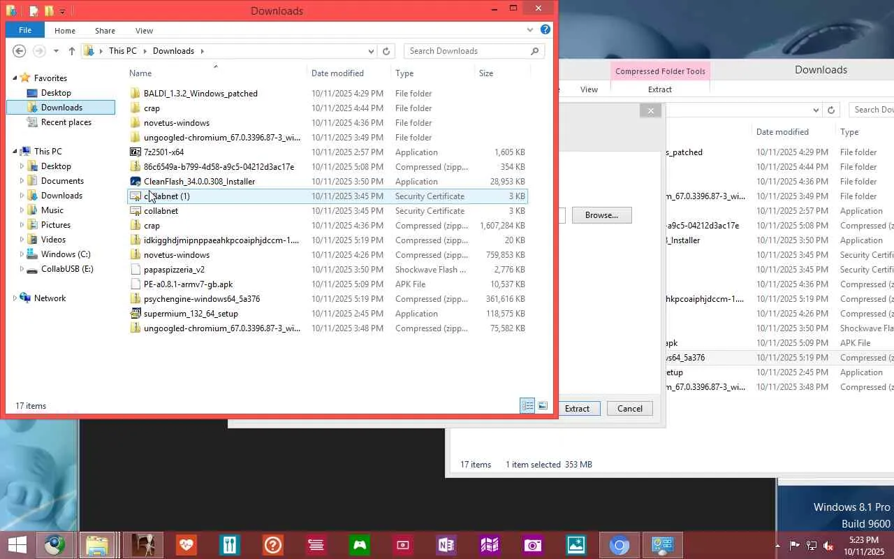Switch to Details view in the status bar
Image resolution: width=894 pixels, height=559 pixels.
point(527,406)
